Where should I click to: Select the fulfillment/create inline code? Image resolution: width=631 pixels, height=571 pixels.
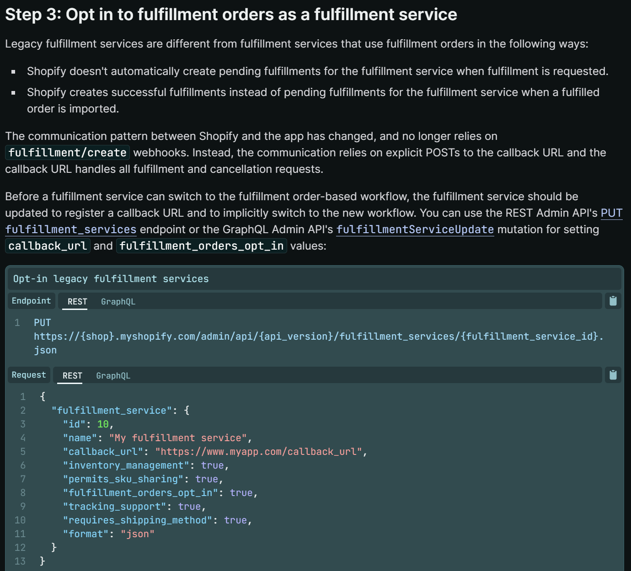[x=67, y=152]
